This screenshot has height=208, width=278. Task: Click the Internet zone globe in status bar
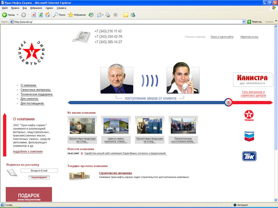tap(235, 205)
